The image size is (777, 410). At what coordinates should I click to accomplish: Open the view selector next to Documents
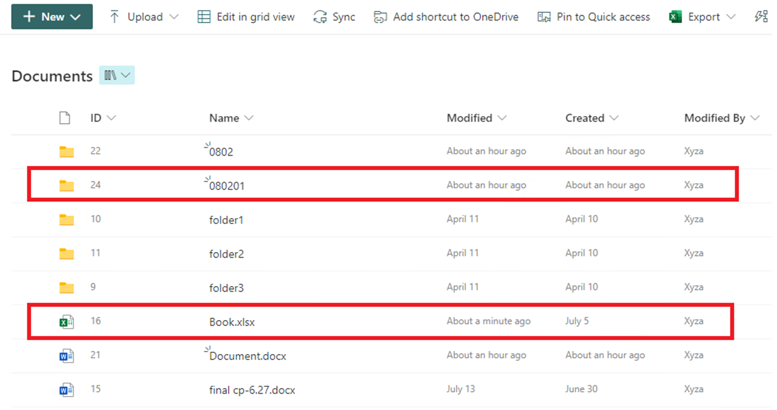pyautogui.click(x=117, y=75)
